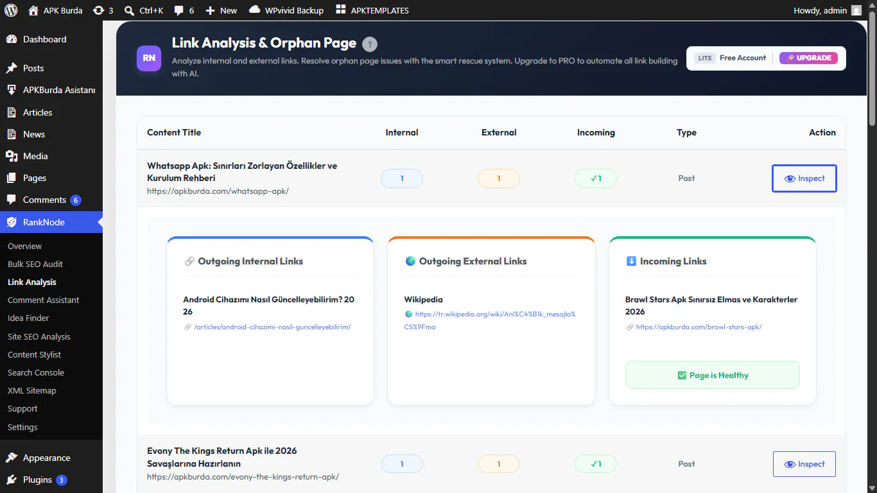Click the External count badge for Evony row
Screen dimensions: 877x493
coord(499,464)
